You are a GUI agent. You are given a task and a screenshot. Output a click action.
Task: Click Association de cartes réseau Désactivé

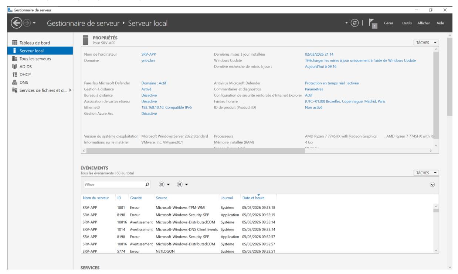coord(149,101)
